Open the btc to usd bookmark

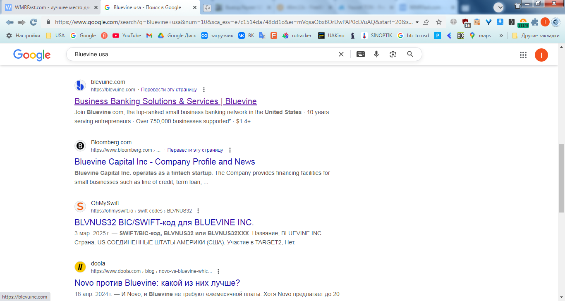tap(413, 36)
